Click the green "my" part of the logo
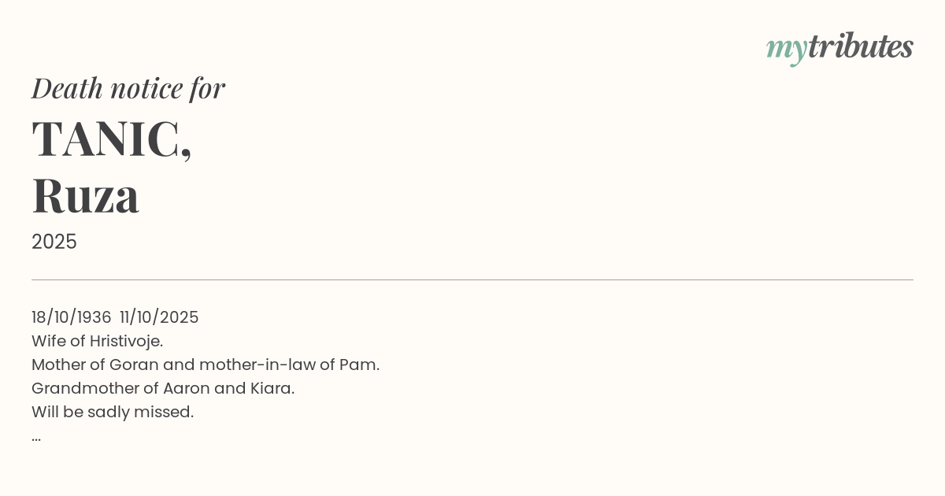Screen dimensions: 945x496 [786, 49]
